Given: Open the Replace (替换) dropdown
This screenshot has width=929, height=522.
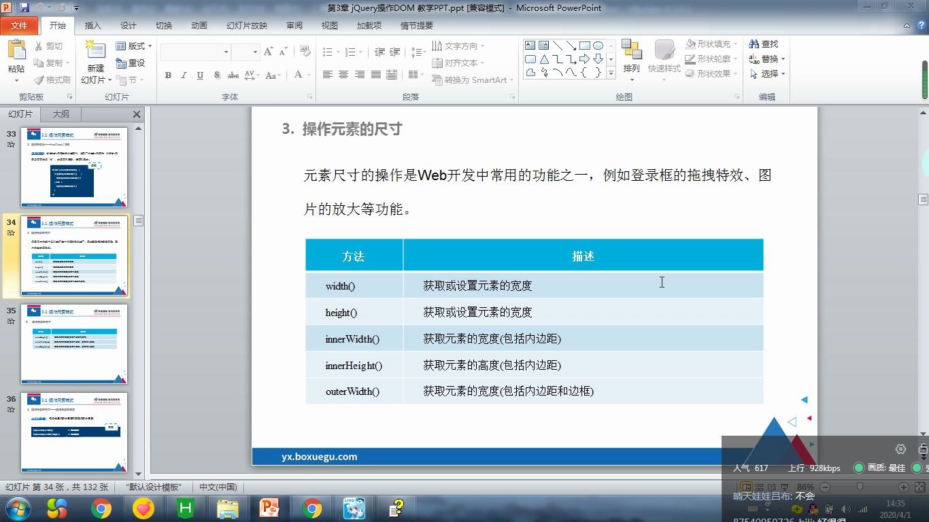Looking at the screenshot, I should point(767,58).
